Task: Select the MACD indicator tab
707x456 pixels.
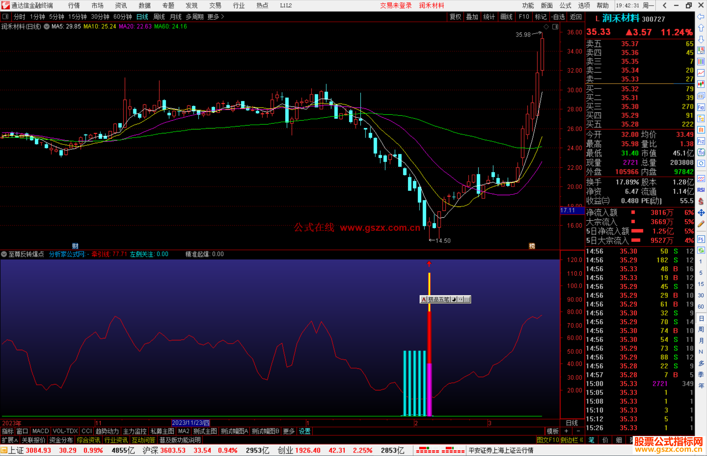Action: [41, 431]
